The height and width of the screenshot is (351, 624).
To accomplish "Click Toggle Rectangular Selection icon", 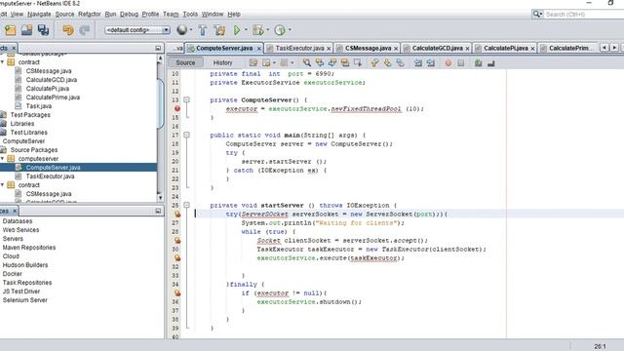I will 358,62.
